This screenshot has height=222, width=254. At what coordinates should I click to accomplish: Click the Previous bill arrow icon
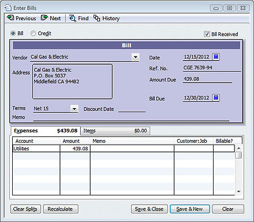click(10, 18)
